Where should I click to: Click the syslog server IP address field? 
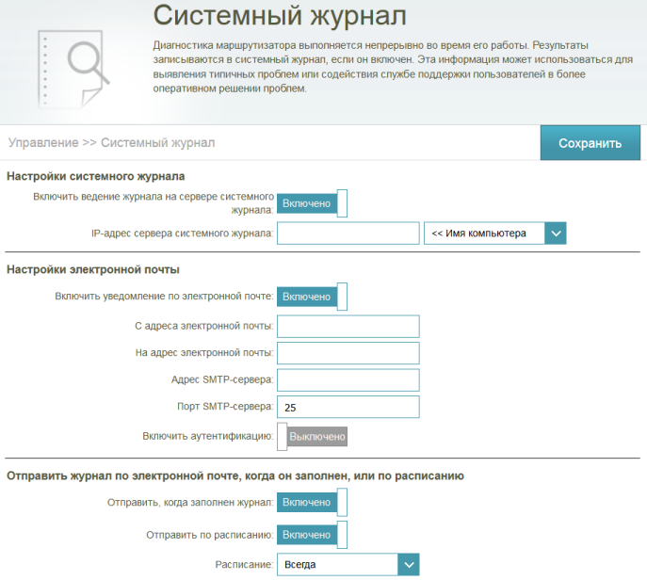348,234
